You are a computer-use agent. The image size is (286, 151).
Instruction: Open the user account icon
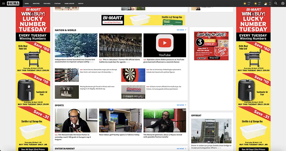point(283,3)
